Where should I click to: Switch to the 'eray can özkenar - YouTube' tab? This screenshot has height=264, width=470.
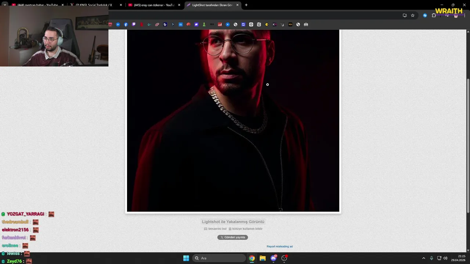pos(154,5)
